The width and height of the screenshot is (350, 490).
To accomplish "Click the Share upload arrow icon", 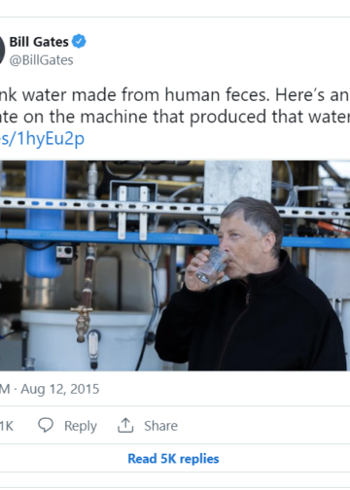I will pos(125,425).
